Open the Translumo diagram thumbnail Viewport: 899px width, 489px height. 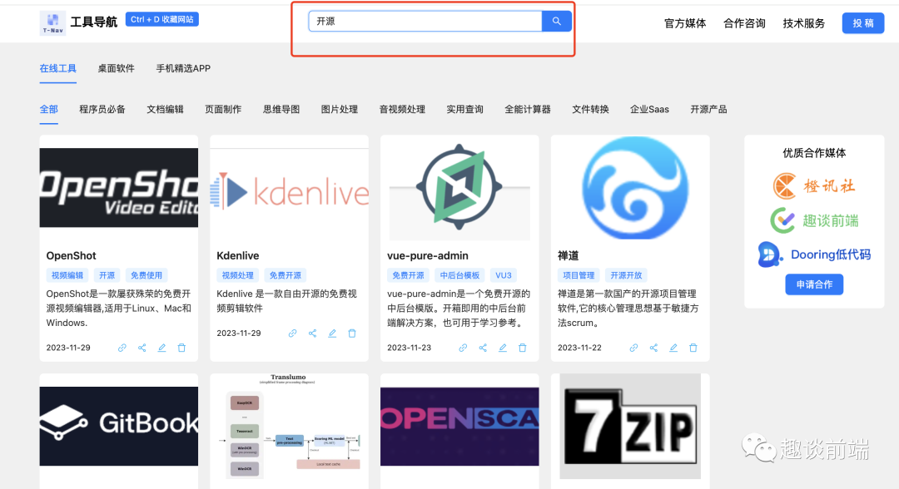point(290,427)
